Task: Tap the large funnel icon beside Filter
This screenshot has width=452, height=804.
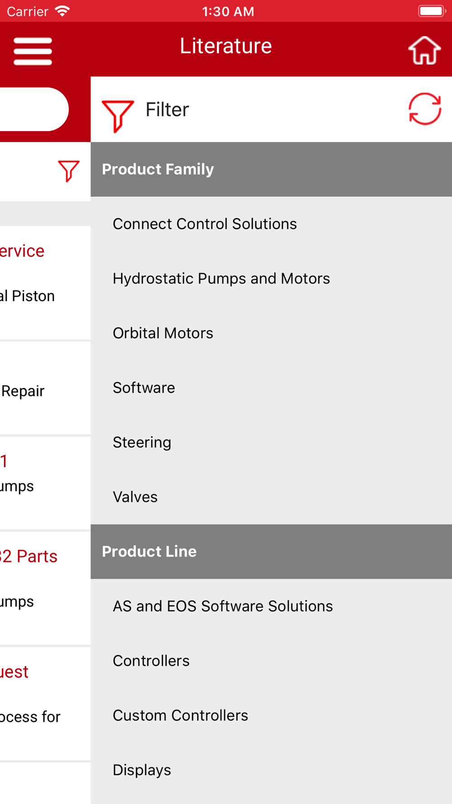Action: pyautogui.click(x=118, y=116)
